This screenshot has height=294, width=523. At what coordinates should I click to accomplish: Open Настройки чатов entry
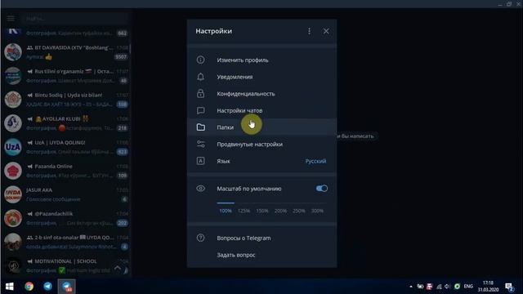pyautogui.click(x=261, y=110)
